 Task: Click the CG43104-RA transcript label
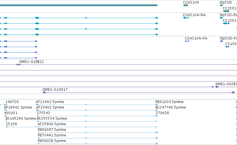point(194,15)
